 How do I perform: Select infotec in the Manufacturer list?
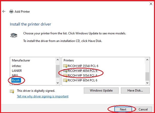(16, 66)
